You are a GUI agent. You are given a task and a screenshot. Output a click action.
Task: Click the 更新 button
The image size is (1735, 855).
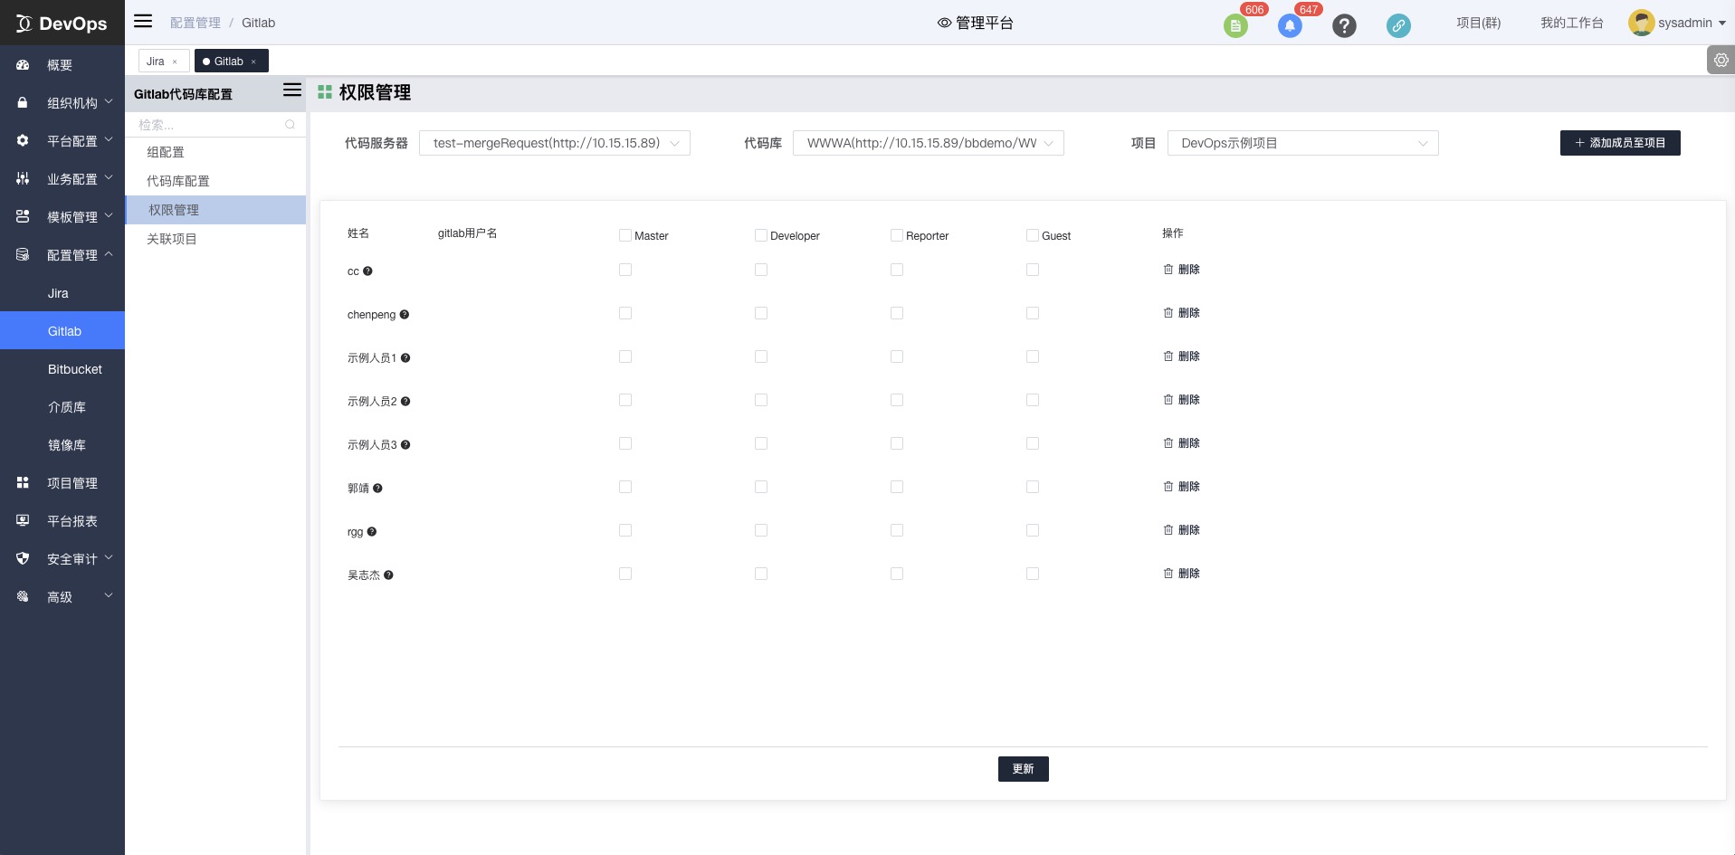1023,769
